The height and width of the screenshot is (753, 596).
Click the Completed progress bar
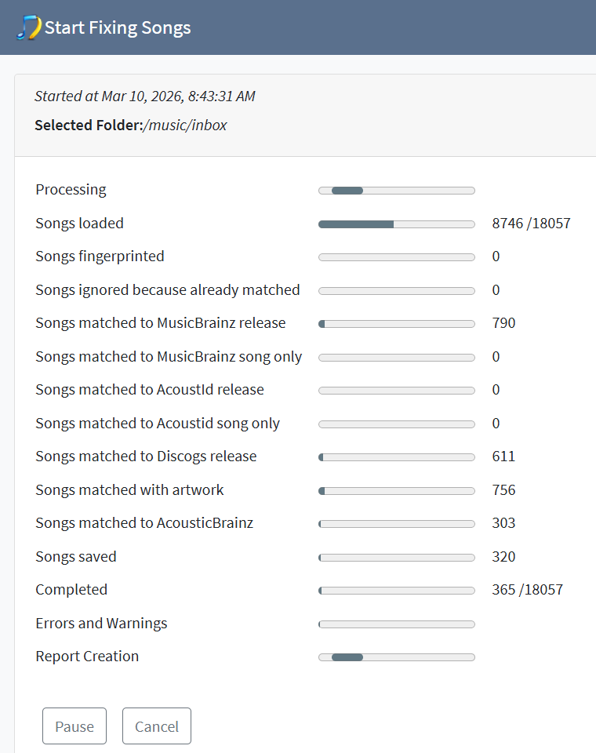pyautogui.click(x=396, y=591)
